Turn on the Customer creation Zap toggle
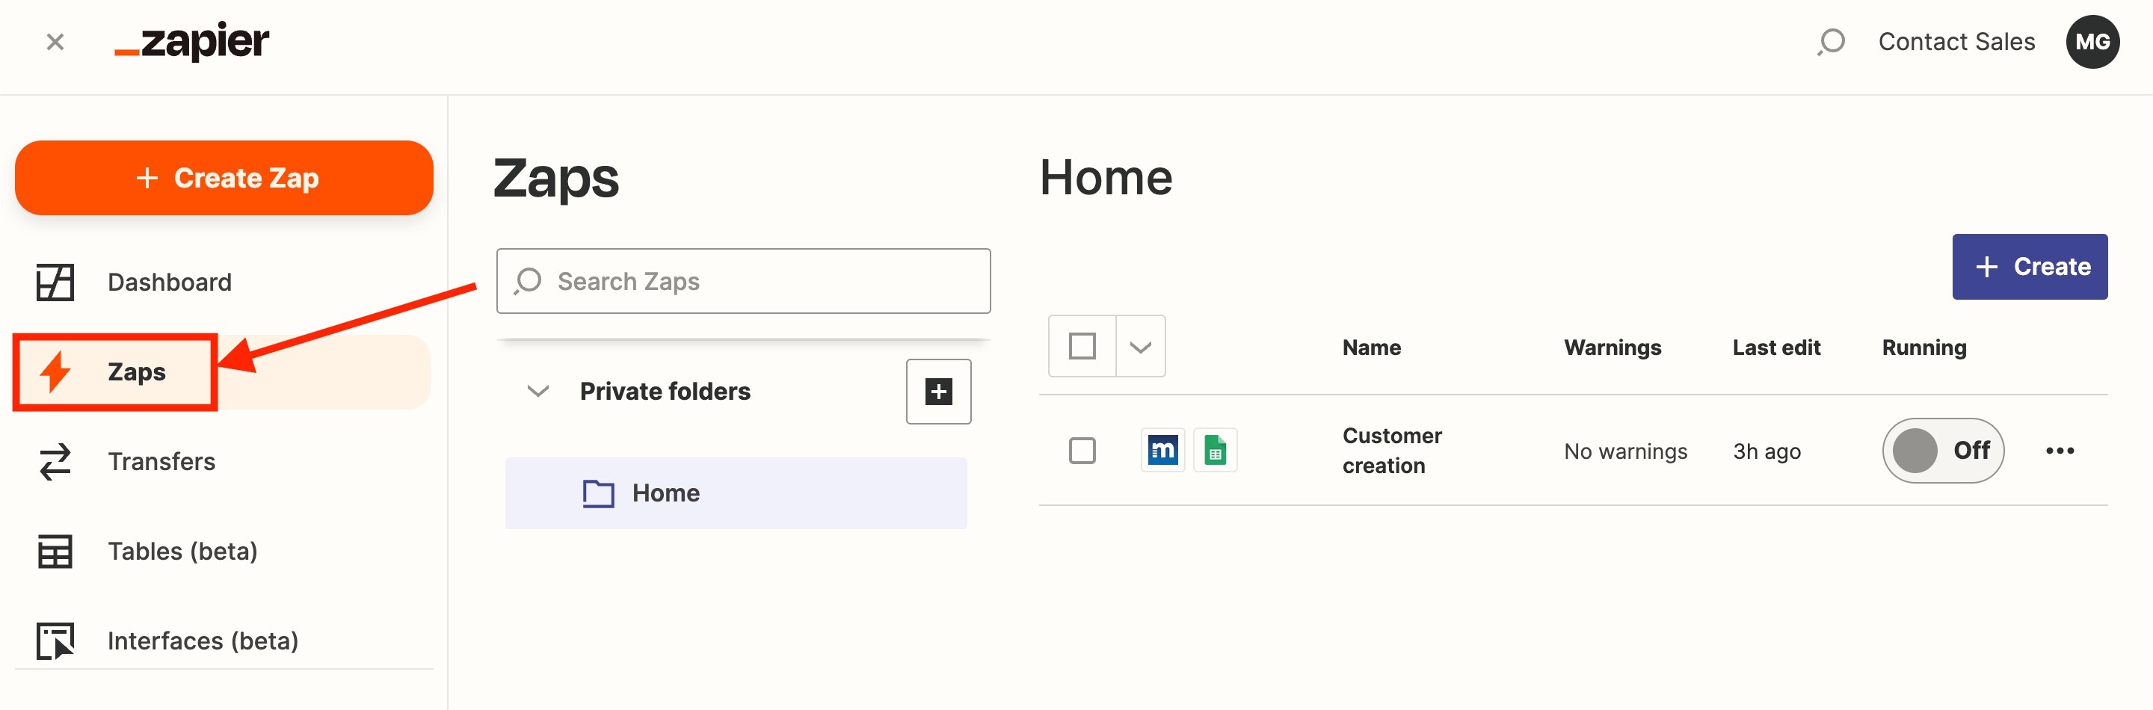2153x710 pixels. coord(1941,450)
